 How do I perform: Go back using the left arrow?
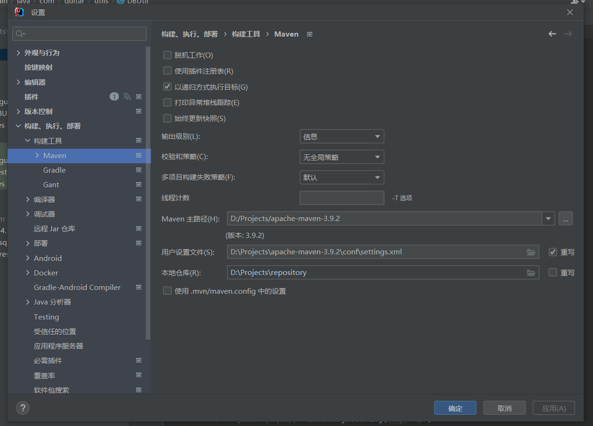(552, 34)
